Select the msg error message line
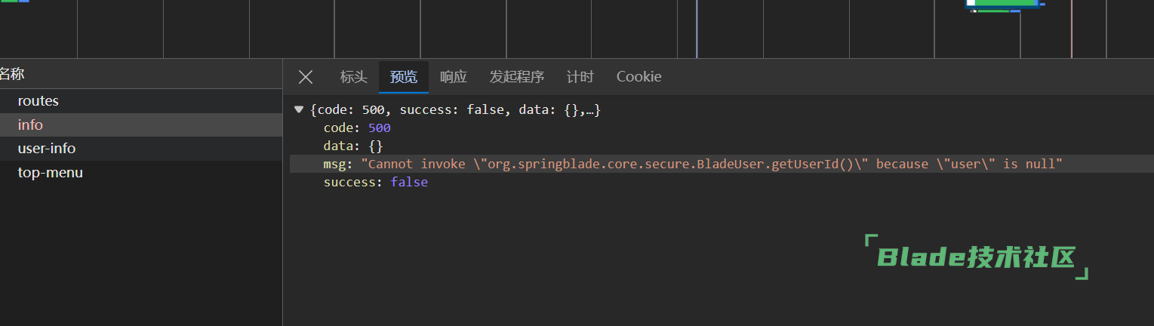The image size is (1154, 326). coord(693,165)
